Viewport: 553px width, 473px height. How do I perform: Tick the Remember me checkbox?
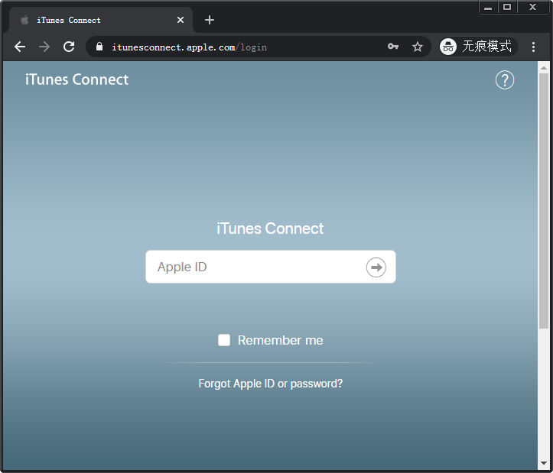[x=224, y=340]
